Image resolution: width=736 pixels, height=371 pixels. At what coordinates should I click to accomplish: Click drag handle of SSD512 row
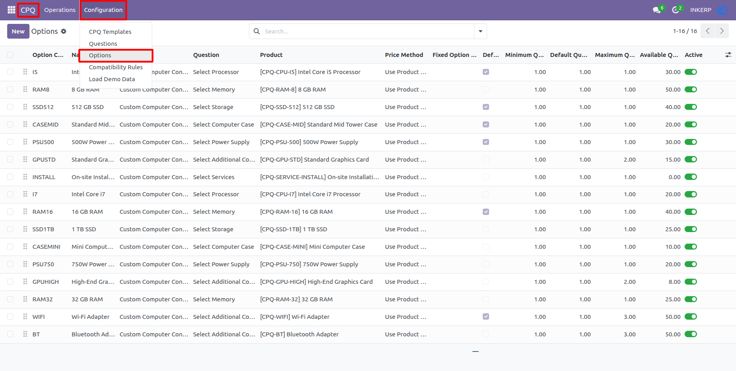coord(25,107)
